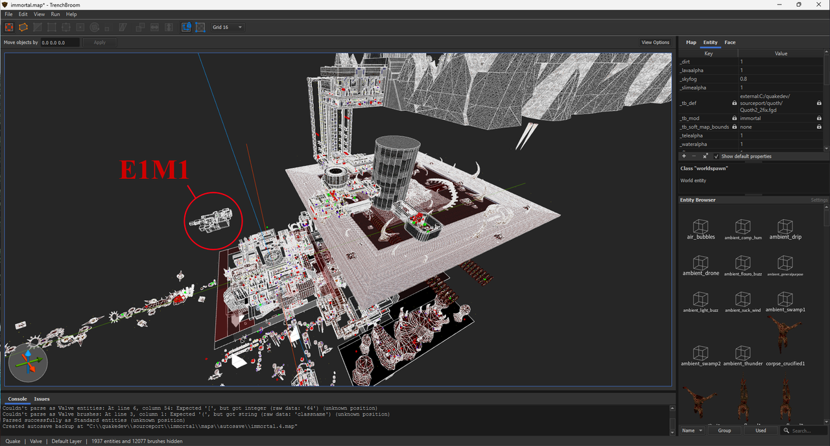This screenshot has height=446, width=830.
Task: Toggle Show default properties checkbox
Action: point(717,156)
